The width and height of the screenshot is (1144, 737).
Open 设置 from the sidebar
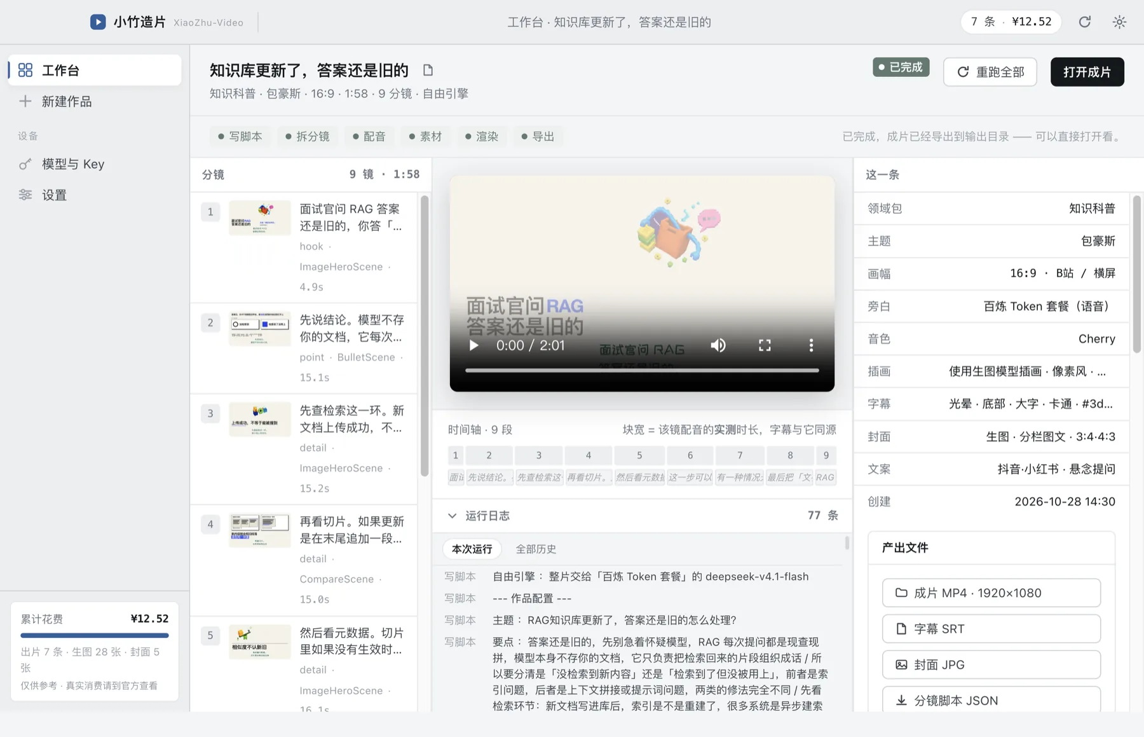(x=95, y=195)
